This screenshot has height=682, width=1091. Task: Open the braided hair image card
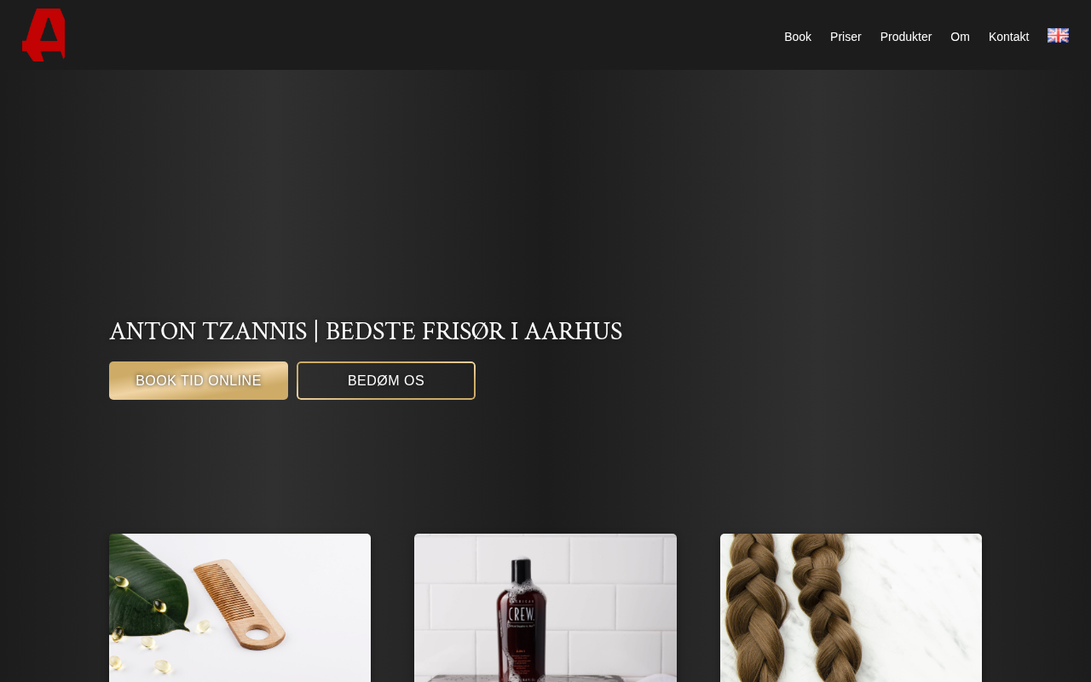click(x=851, y=608)
